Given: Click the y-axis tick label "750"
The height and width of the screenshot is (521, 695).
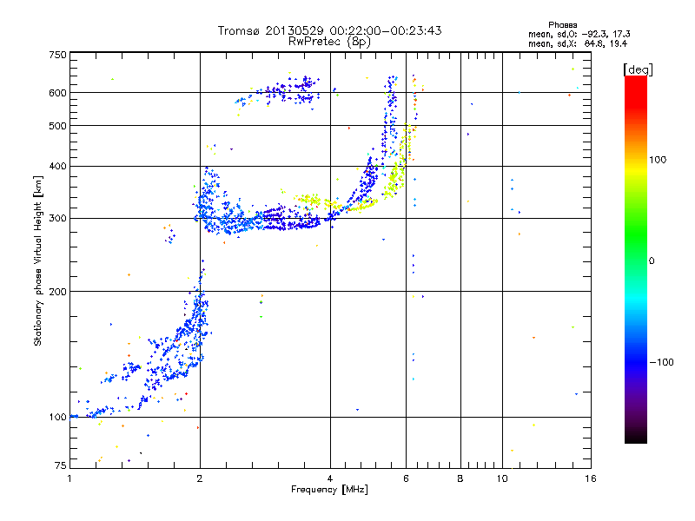Looking at the screenshot, I should (x=57, y=55).
